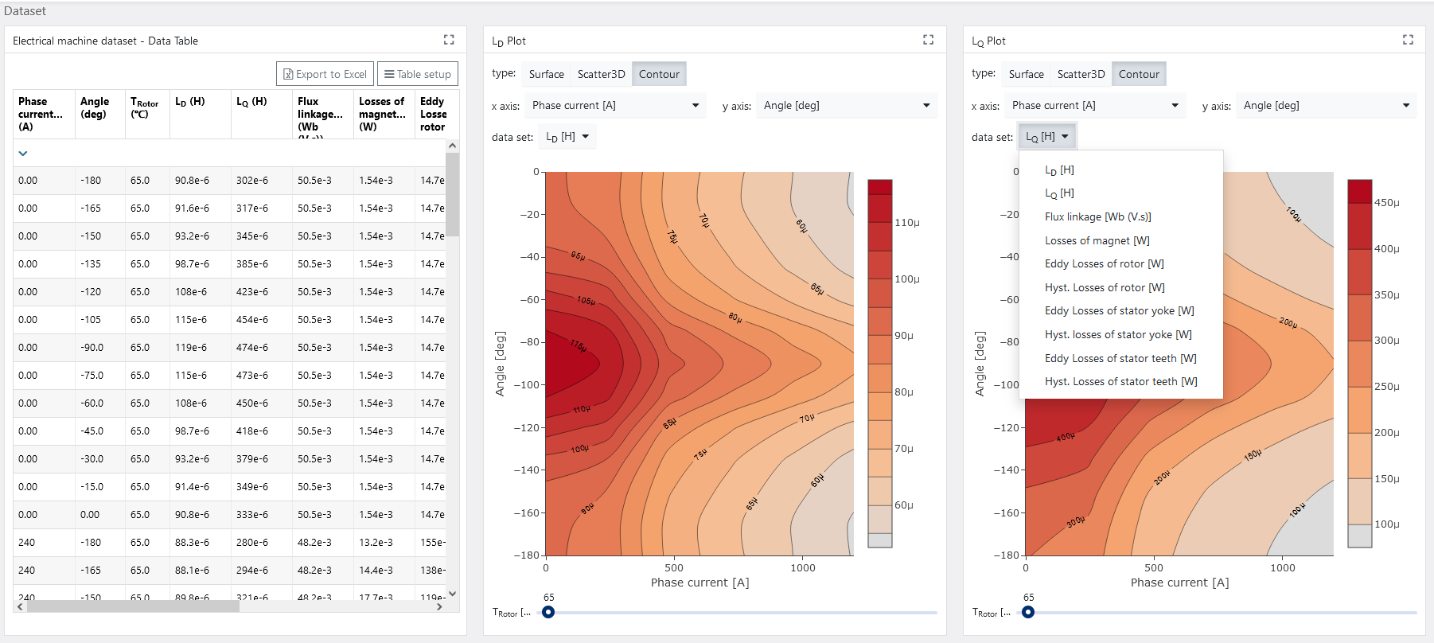1434x643 pixels.
Task: Set LQ Plot type to Surface
Action: pos(1026,74)
